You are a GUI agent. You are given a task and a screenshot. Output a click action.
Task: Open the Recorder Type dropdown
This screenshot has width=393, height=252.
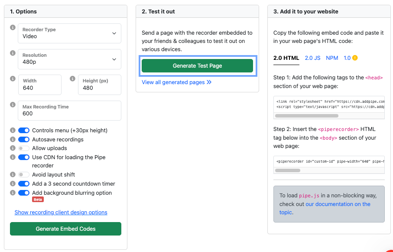pos(69,33)
